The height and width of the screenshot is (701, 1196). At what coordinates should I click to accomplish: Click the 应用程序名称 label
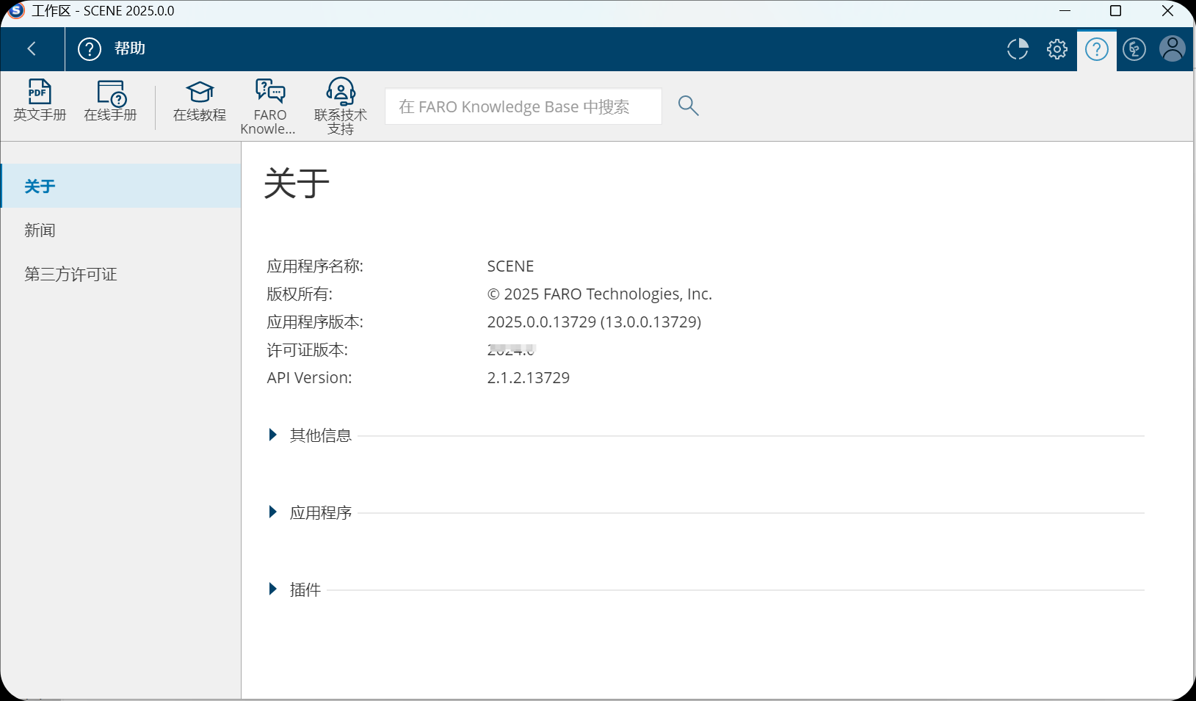[x=315, y=266]
